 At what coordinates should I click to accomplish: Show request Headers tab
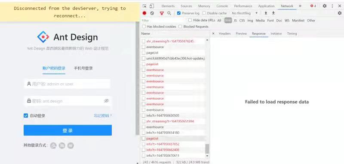tap(224, 33)
